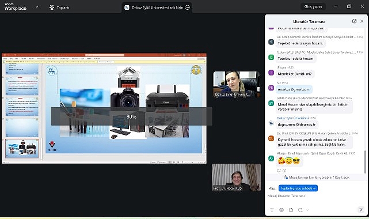Click the chat panel vertical scrollbar
The width and height of the screenshot is (369, 219).
[x=365, y=163]
